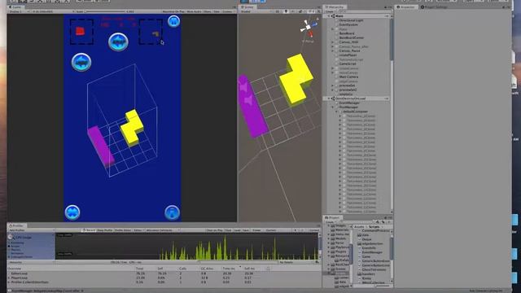521x293 pixels.
Task: Click the Save button in the Profiler toolbar
Action: click(246, 230)
